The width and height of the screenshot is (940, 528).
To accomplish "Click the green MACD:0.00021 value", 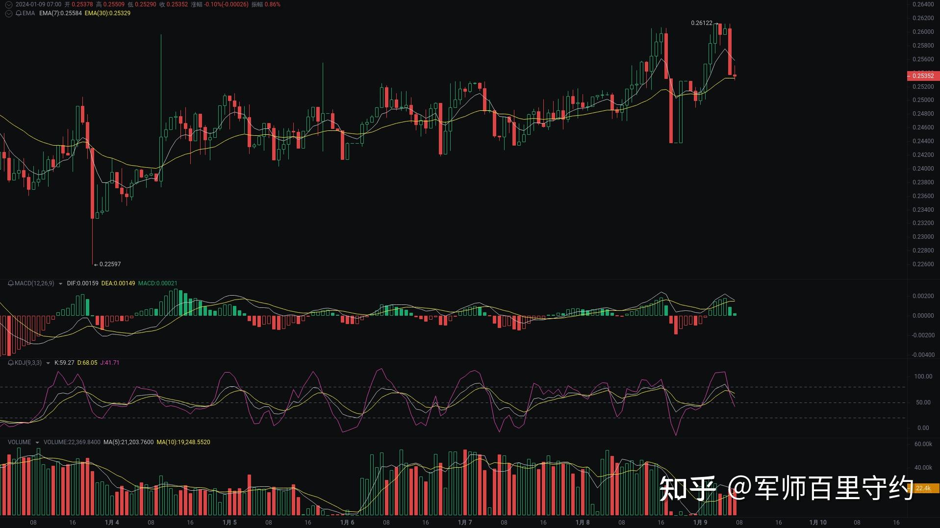I will (158, 283).
